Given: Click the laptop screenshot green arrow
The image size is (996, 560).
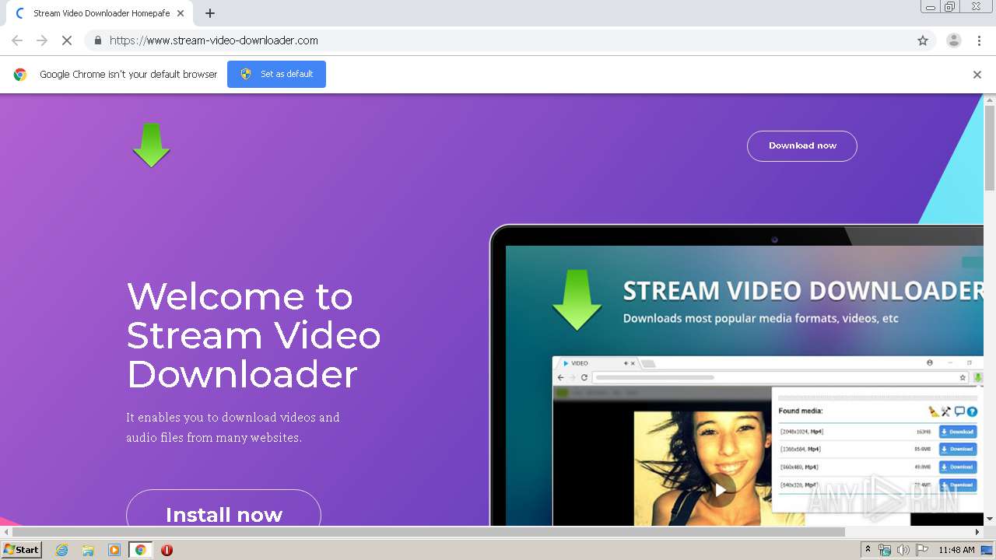Looking at the screenshot, I should click(x=577, y=300).
